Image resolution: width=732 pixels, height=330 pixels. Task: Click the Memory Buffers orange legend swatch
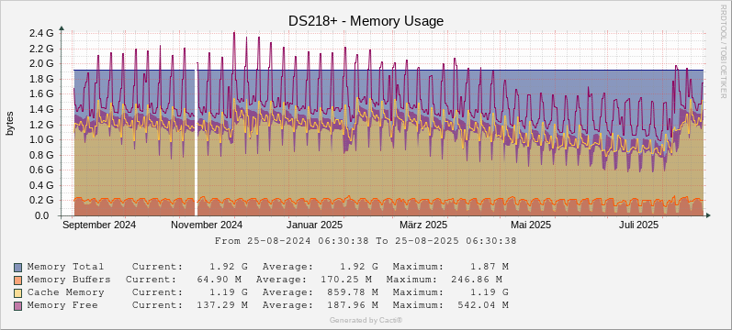(18, 280)
